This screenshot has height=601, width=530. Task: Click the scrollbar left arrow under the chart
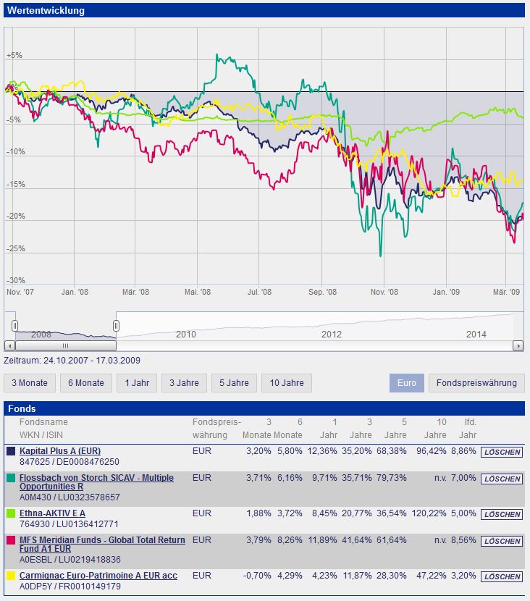point(9,346)
